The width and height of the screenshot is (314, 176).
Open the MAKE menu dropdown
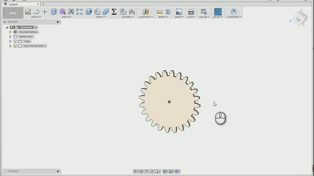191,17
